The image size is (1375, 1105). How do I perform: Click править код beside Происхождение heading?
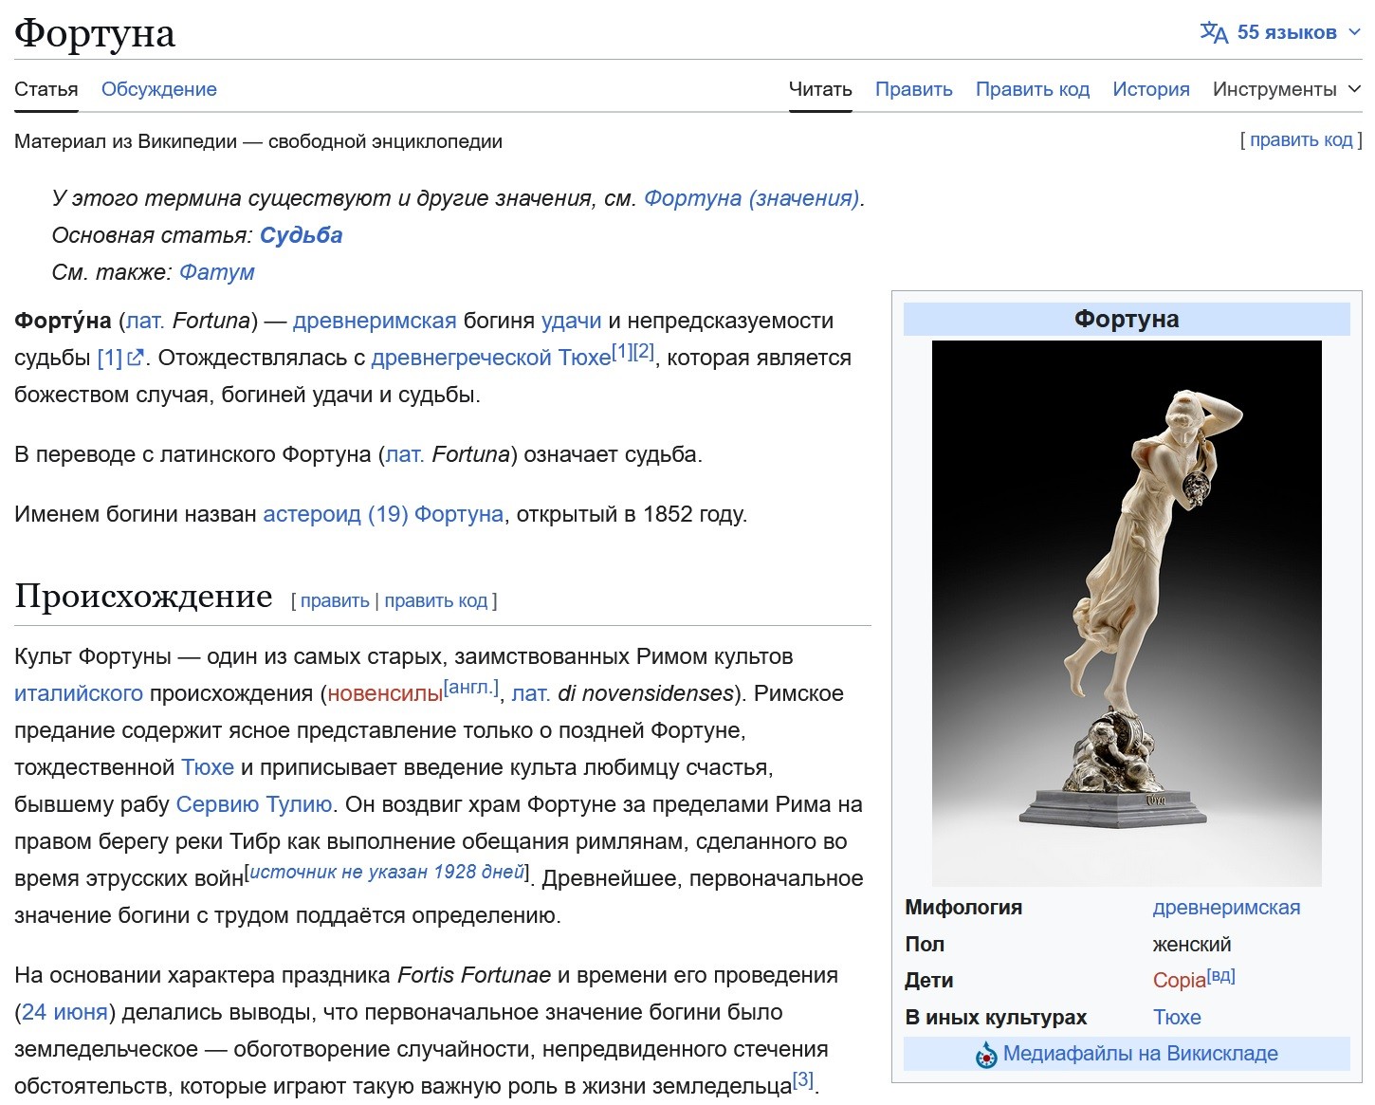click(x=436, y=600)
